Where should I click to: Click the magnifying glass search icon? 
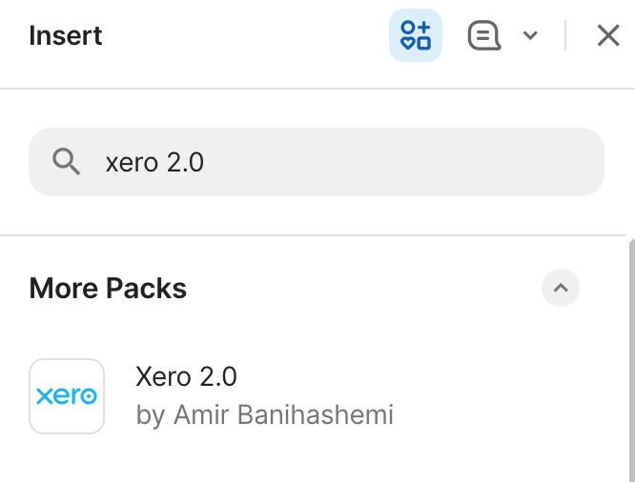pos(66,162)
